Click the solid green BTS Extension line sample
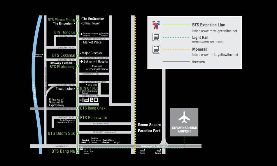Viewport: 277px width, 166px height. (176, 25)
